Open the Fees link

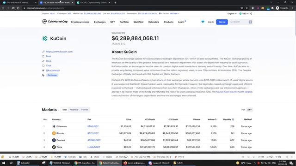click(49, 56)
